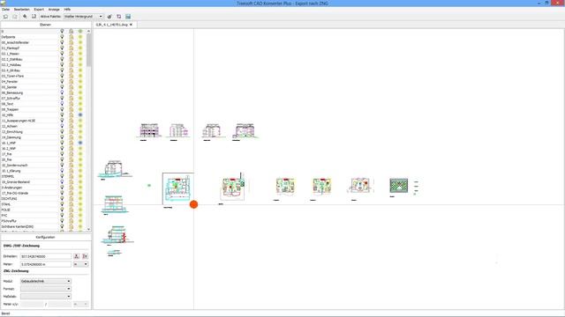Click the lock icon of 06_Bemassung layer
This screenshot has height=317, width=565.
pos(71,92)
